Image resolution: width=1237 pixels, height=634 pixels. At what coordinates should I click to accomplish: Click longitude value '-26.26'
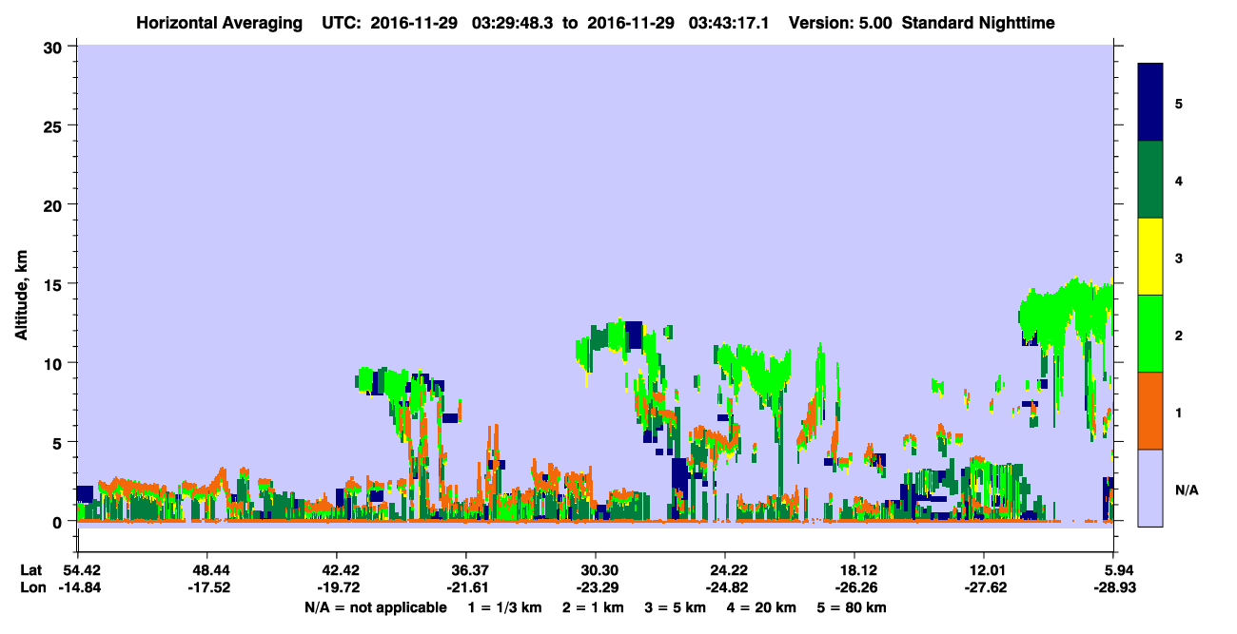tap(854, 587)
